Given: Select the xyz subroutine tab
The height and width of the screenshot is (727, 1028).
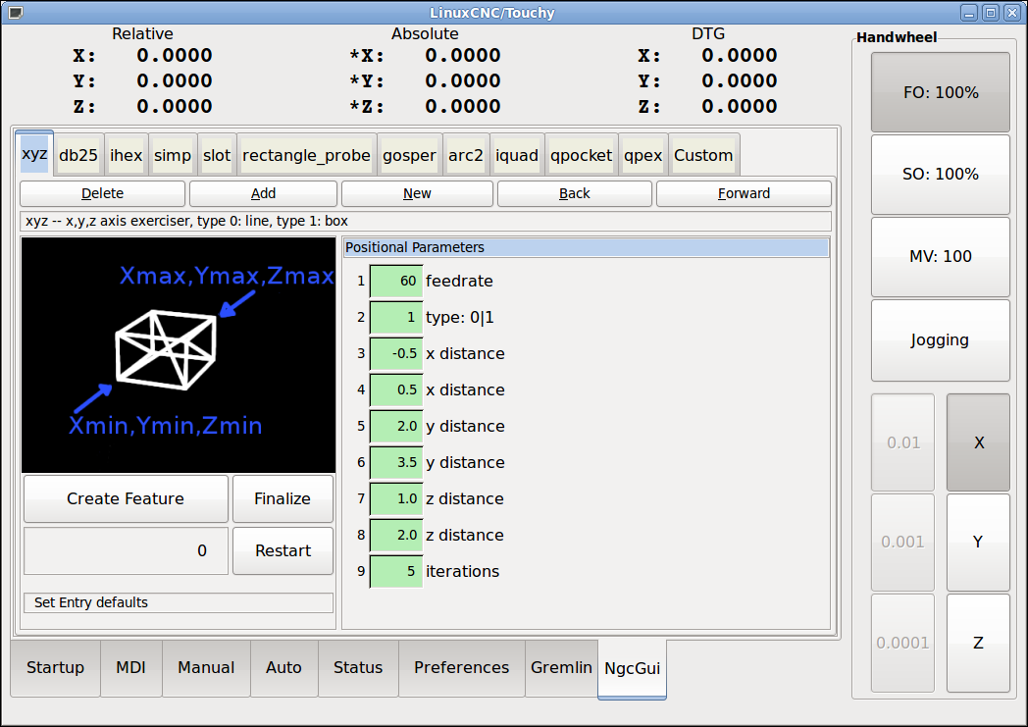Looking at the screenshot, I should click(34, 154).
